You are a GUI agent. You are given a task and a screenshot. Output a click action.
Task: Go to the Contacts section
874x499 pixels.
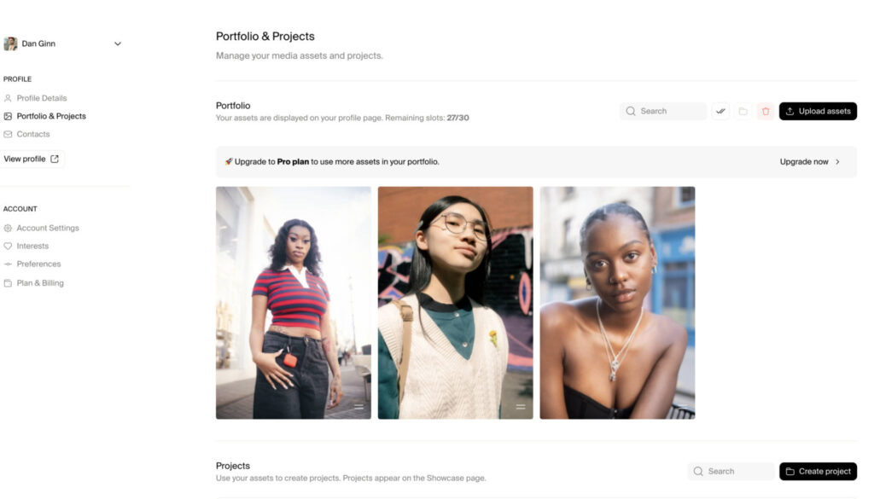click(x=33, y=134)
